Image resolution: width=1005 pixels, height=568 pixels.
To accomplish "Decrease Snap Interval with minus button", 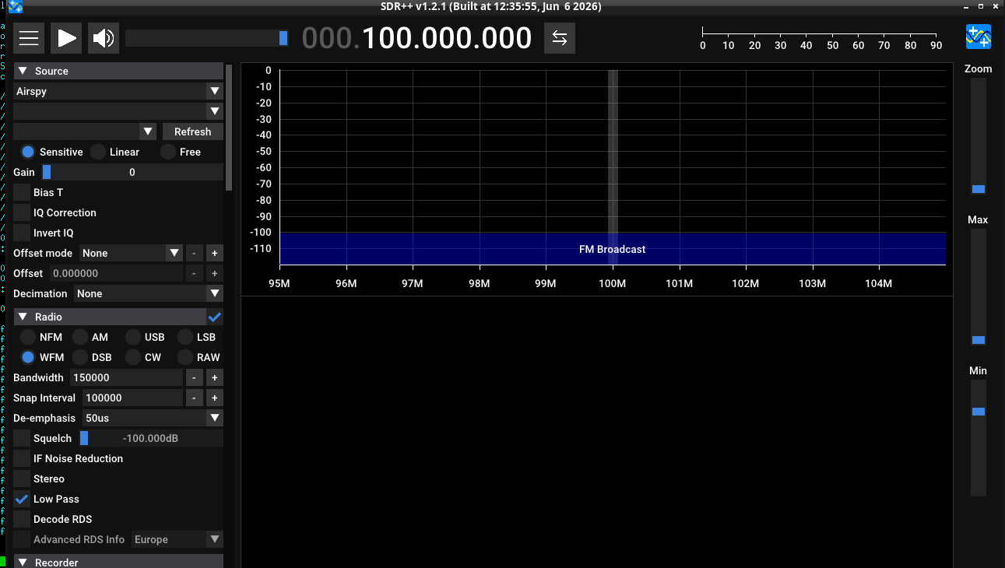I will tap(195, 398).
